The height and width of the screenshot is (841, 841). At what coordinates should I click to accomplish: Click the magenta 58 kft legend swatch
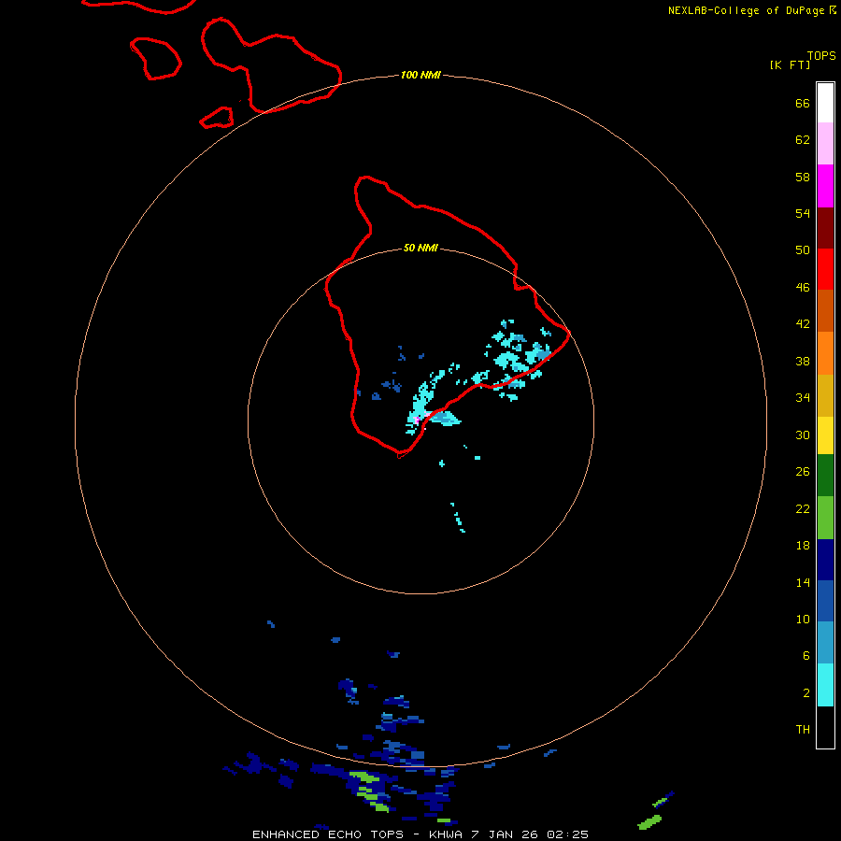coord(825,186)
